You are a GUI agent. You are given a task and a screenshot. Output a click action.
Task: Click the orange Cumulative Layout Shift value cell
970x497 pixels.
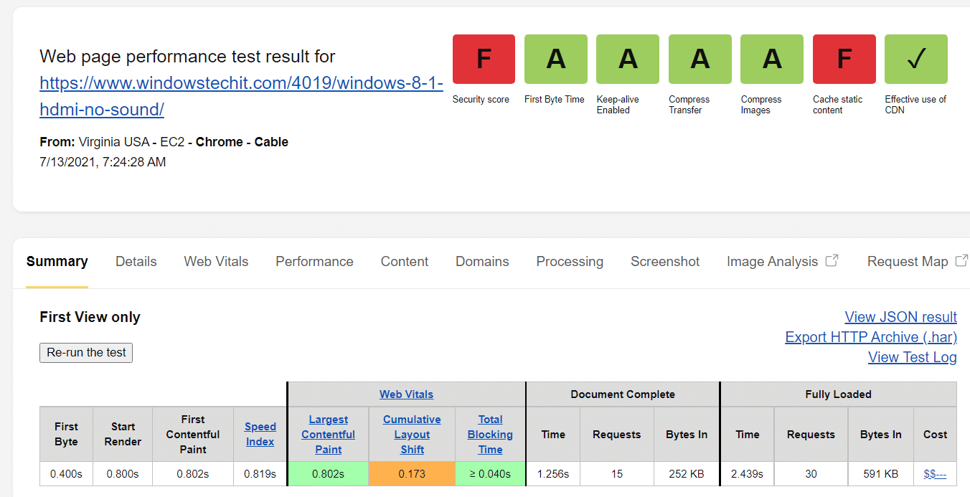tap(412, 474)
